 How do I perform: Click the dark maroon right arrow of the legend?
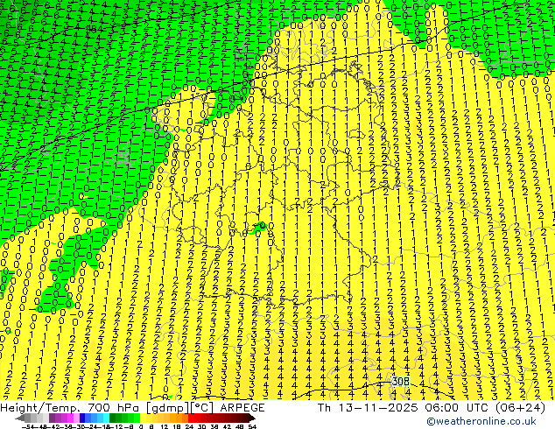point(252,418)
